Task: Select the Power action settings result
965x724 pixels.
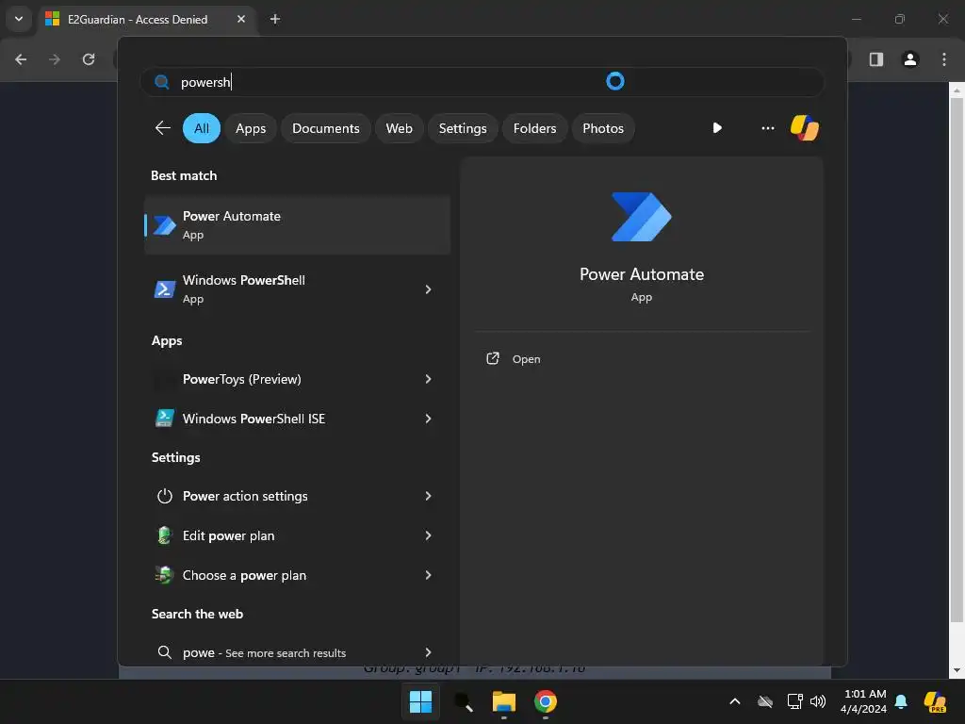Action: (297, 496)
